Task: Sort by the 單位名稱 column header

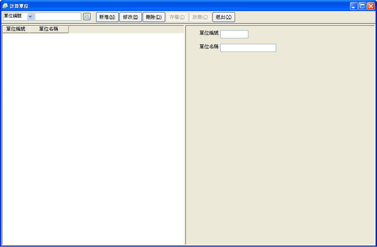Action: [49, 29]
